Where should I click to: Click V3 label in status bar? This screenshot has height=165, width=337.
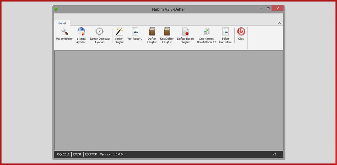tap(274, 154)
